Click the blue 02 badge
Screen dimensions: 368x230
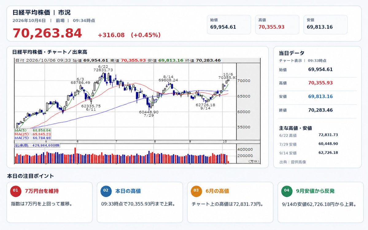coord(106,191)
